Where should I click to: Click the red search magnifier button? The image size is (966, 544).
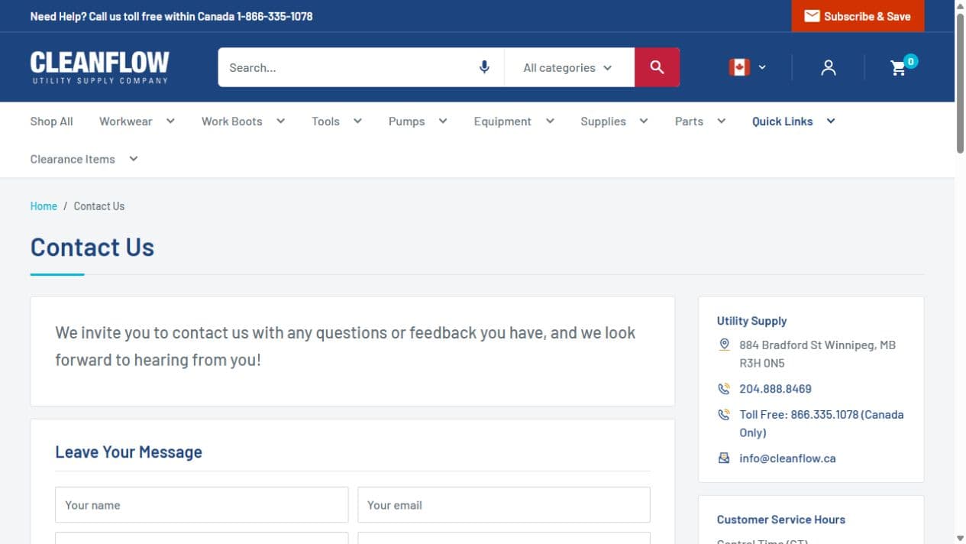(657, 67)
